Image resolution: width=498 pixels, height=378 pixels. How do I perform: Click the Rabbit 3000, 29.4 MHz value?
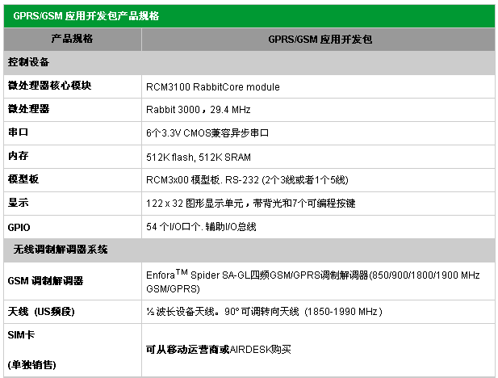coord(199,110)
